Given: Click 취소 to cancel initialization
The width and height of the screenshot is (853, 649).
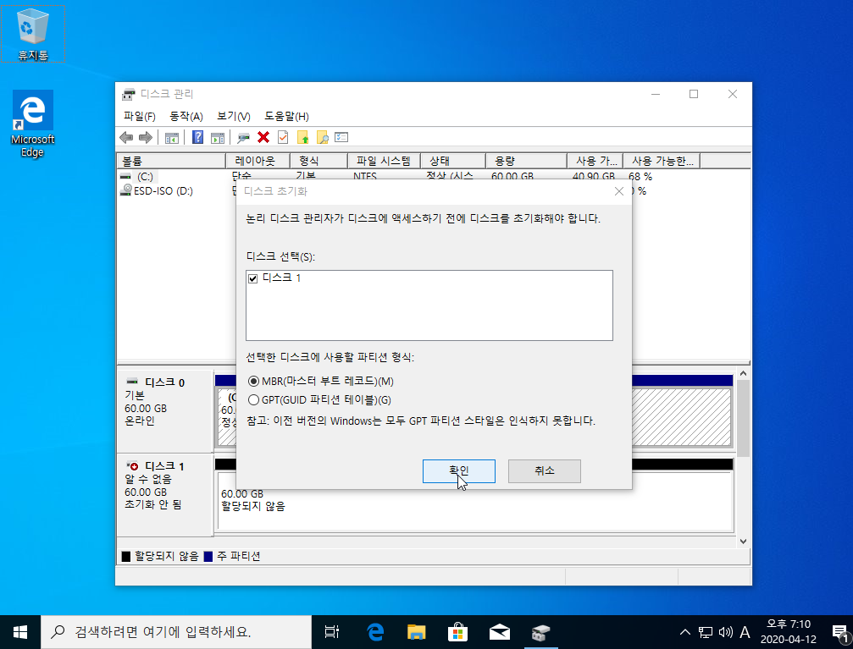Looking at the screenshot, I should coord(544,470).
